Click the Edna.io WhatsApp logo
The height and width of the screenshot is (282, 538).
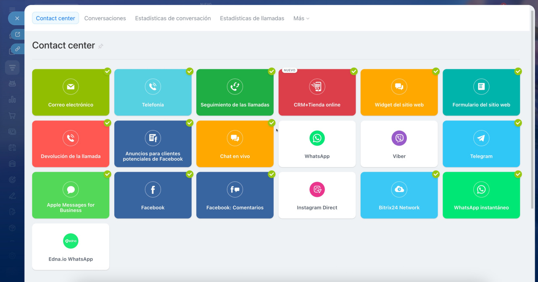tap(71, 241)
